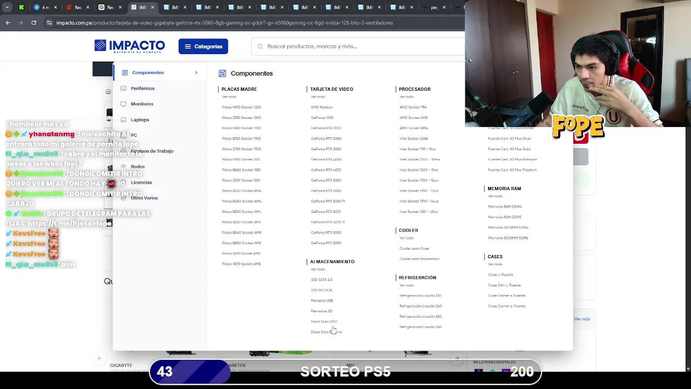Select GeForce RTX 4070
Viewport: 691px width, 389px height.
click(326, 170)
